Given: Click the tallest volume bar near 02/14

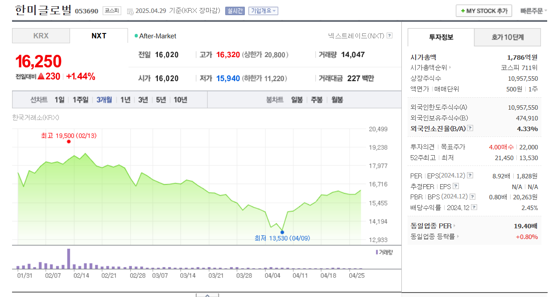Looking at the screenshot, I should point(69,259).
